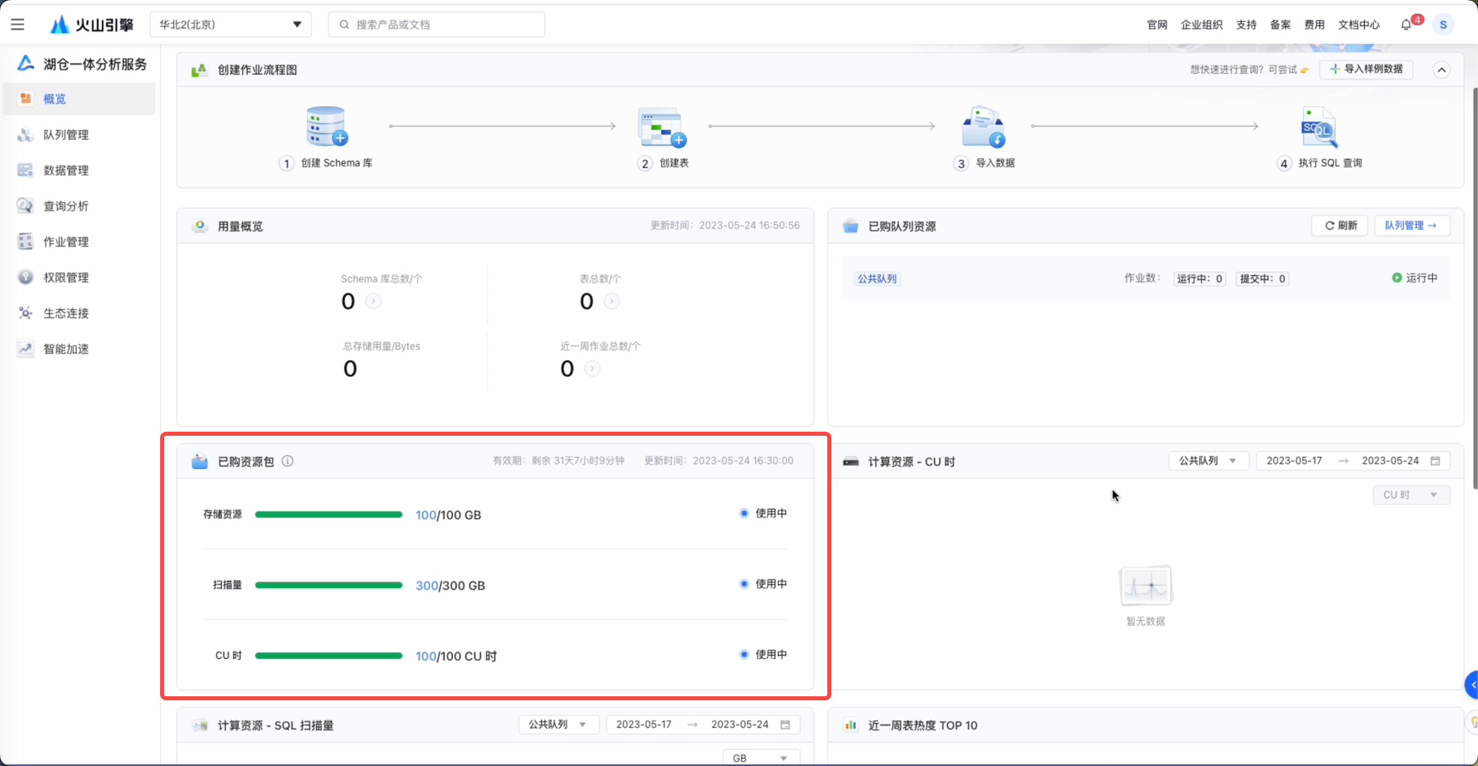Open 队列管理 in the sidebar

point(66,135)
